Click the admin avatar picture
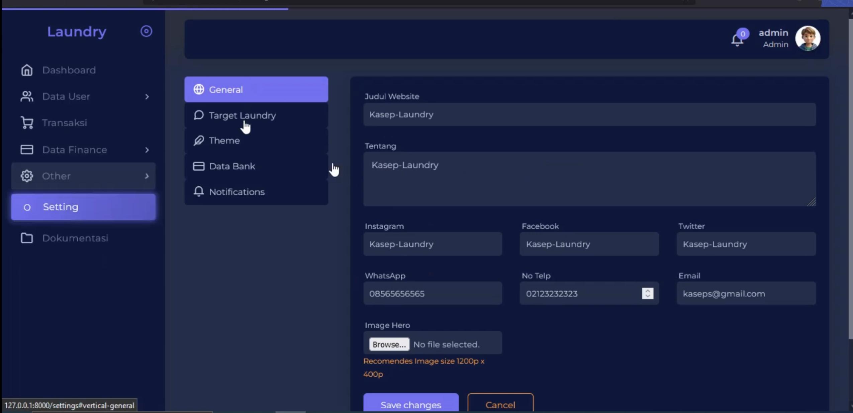This screenshot has width=853, height=413. click(x=808, y=38)
